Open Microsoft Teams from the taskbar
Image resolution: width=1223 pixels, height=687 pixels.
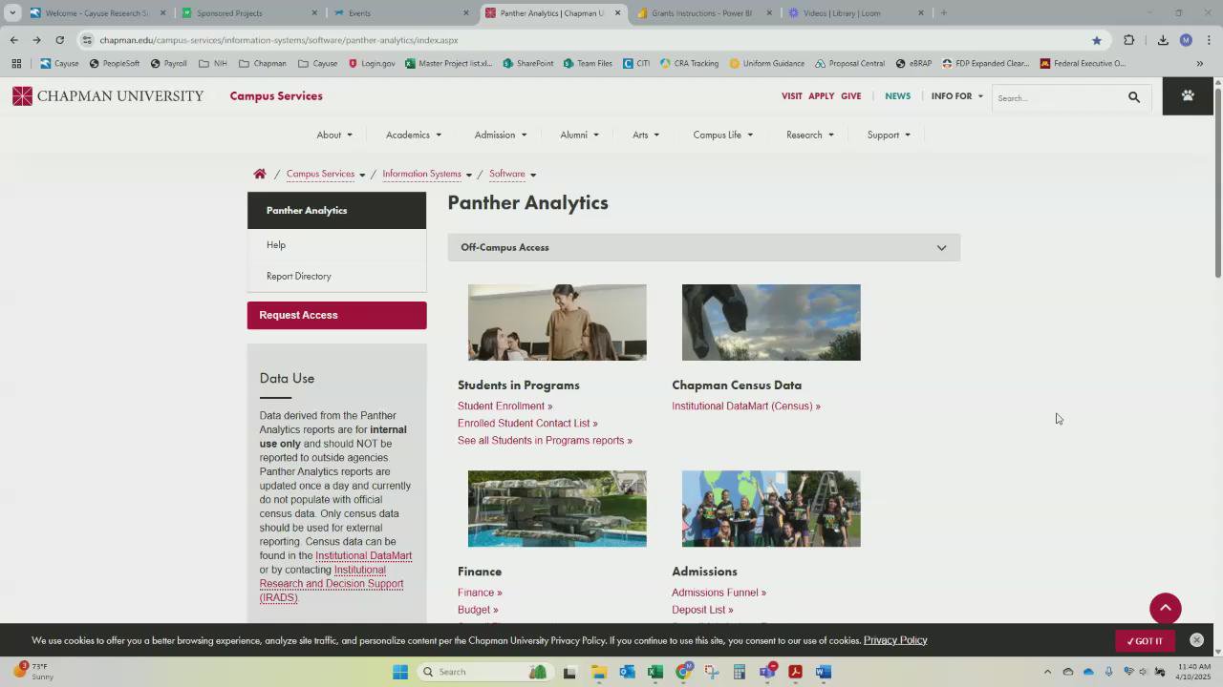click(767, 672)
